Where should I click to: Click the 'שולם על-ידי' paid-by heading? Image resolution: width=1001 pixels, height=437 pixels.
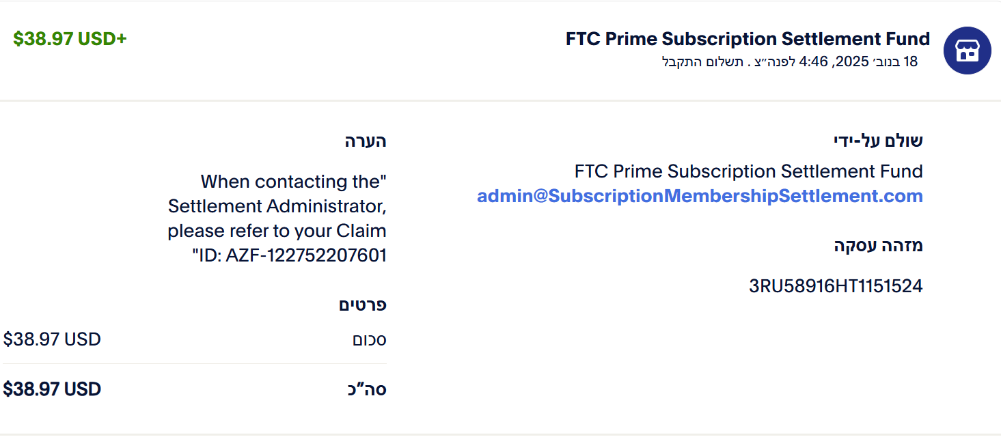pos(878,141)
